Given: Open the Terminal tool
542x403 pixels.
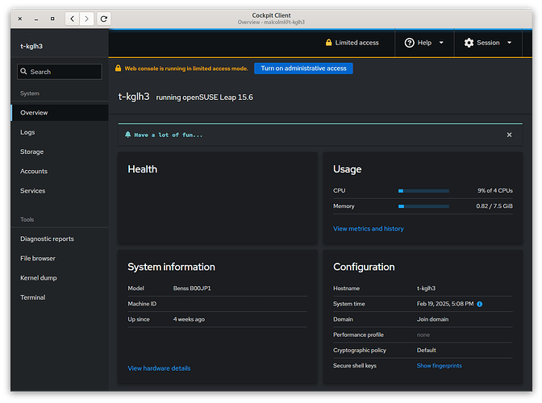Looking at the screenshot, I should 33,297.
